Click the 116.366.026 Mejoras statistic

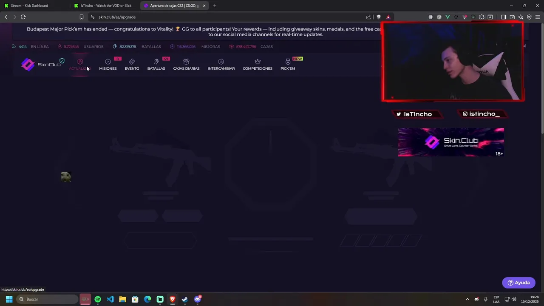[195, 46]
